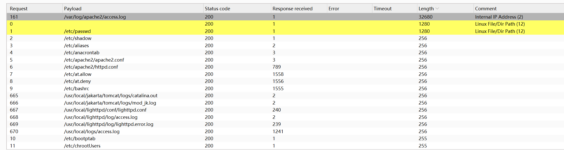Sort results by Status code header
The height and width of the screenshot is (150, 564).
217,9
